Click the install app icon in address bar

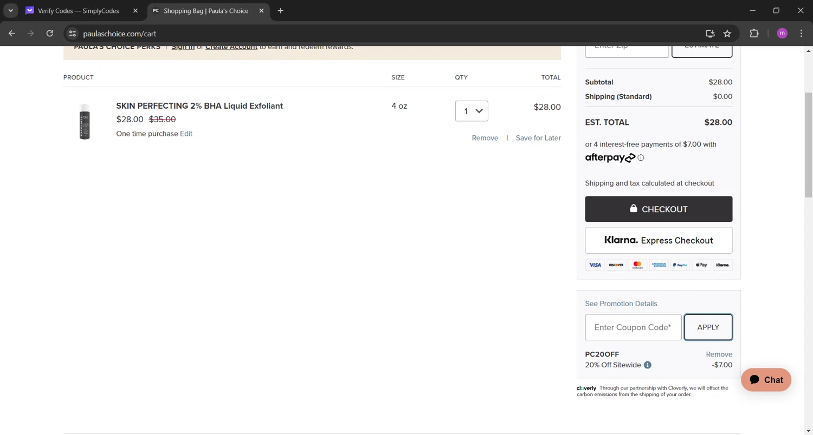(710, 34)
